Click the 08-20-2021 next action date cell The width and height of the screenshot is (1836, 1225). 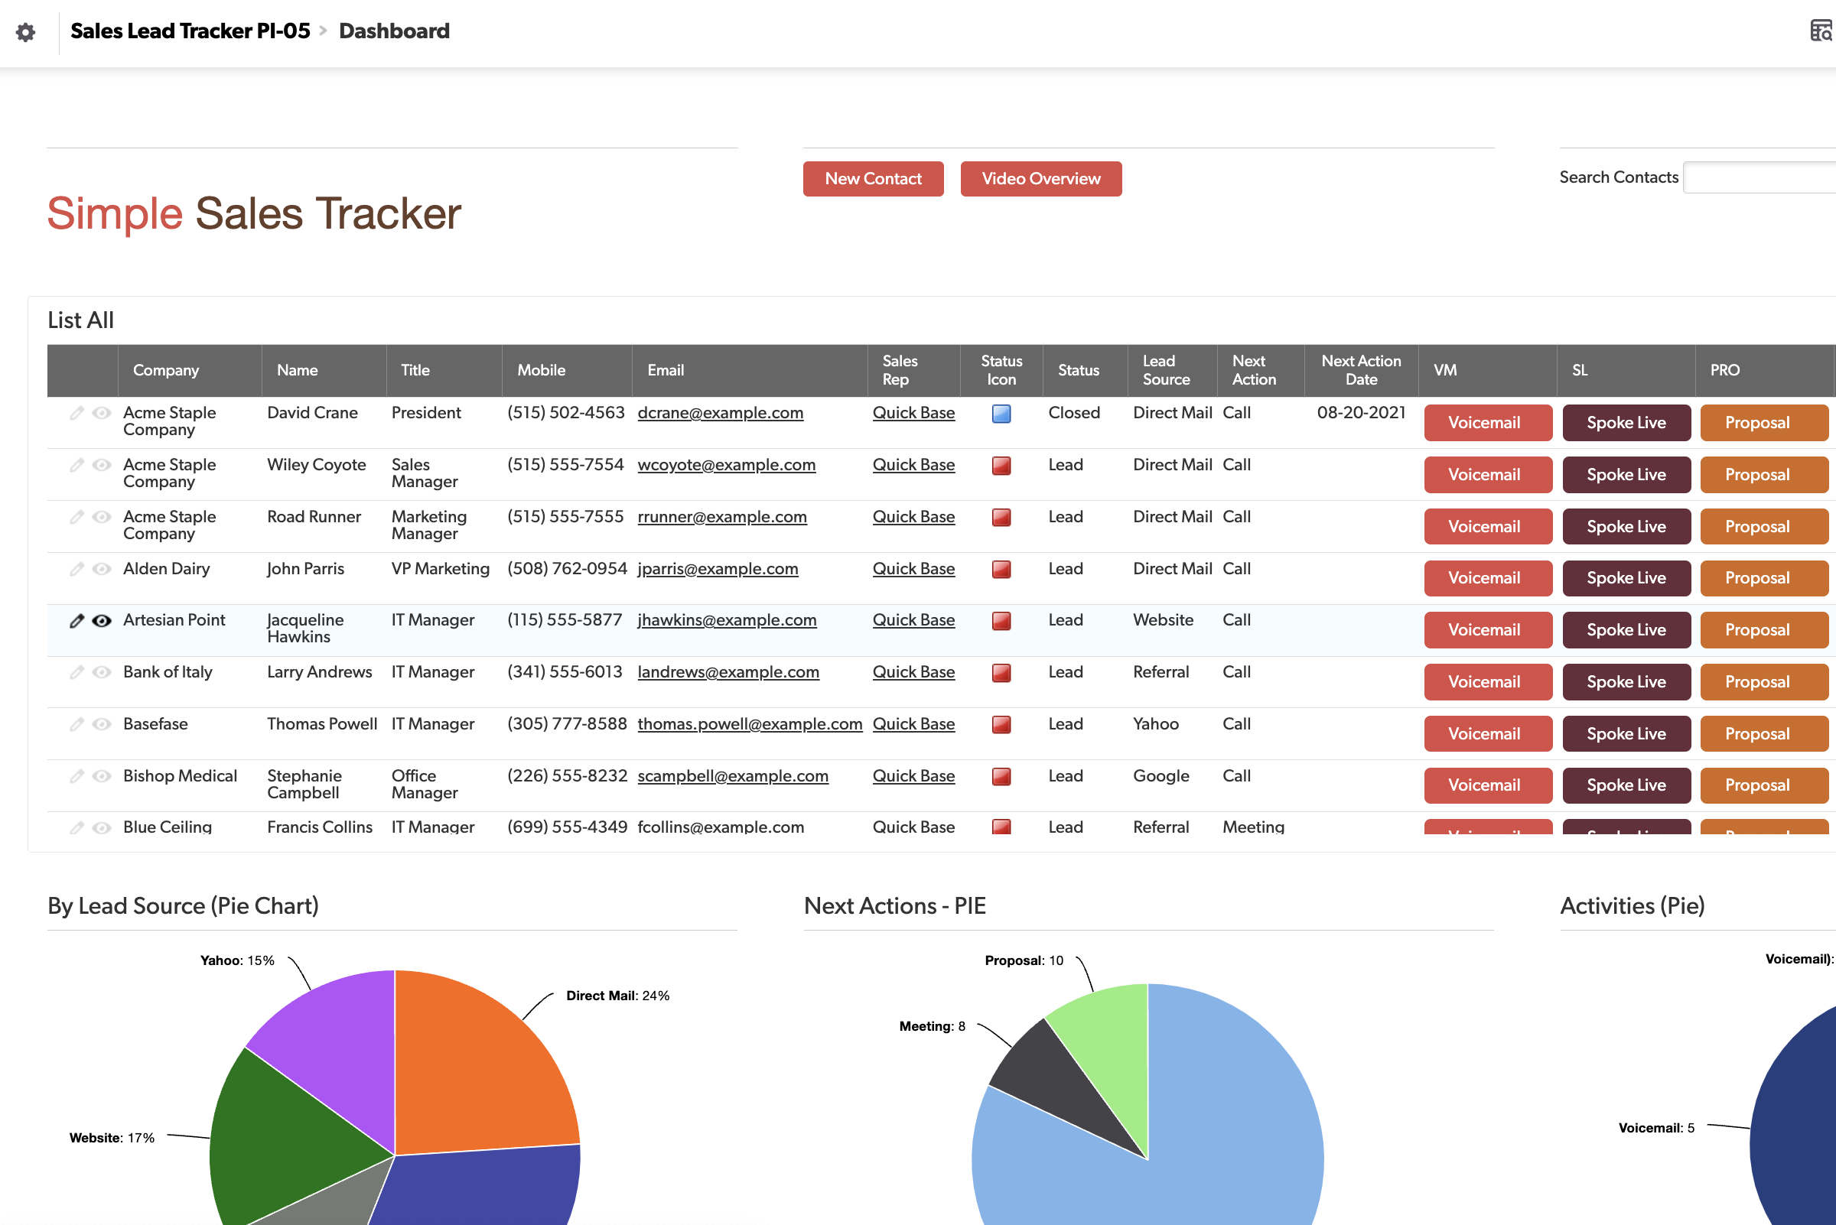1361,413
